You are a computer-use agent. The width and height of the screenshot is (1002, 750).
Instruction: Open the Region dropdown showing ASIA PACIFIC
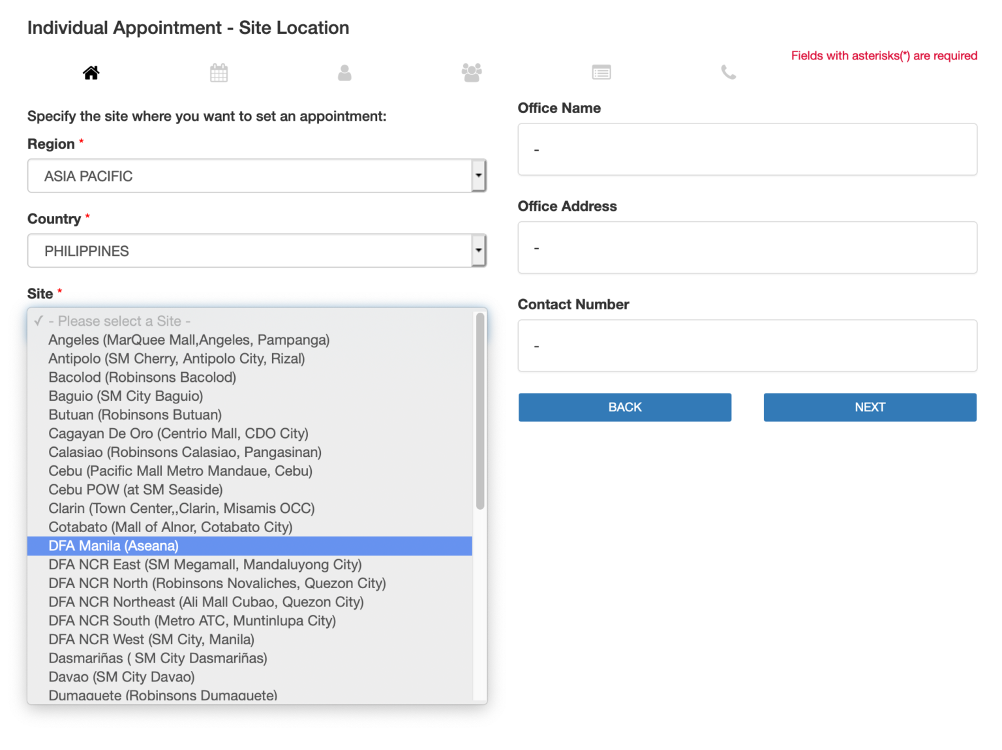[257, 176]
